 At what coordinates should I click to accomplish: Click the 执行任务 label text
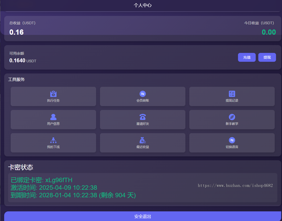[x=53, y=101]
